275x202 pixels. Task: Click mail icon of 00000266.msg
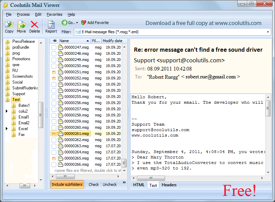[x=60, y=164]
